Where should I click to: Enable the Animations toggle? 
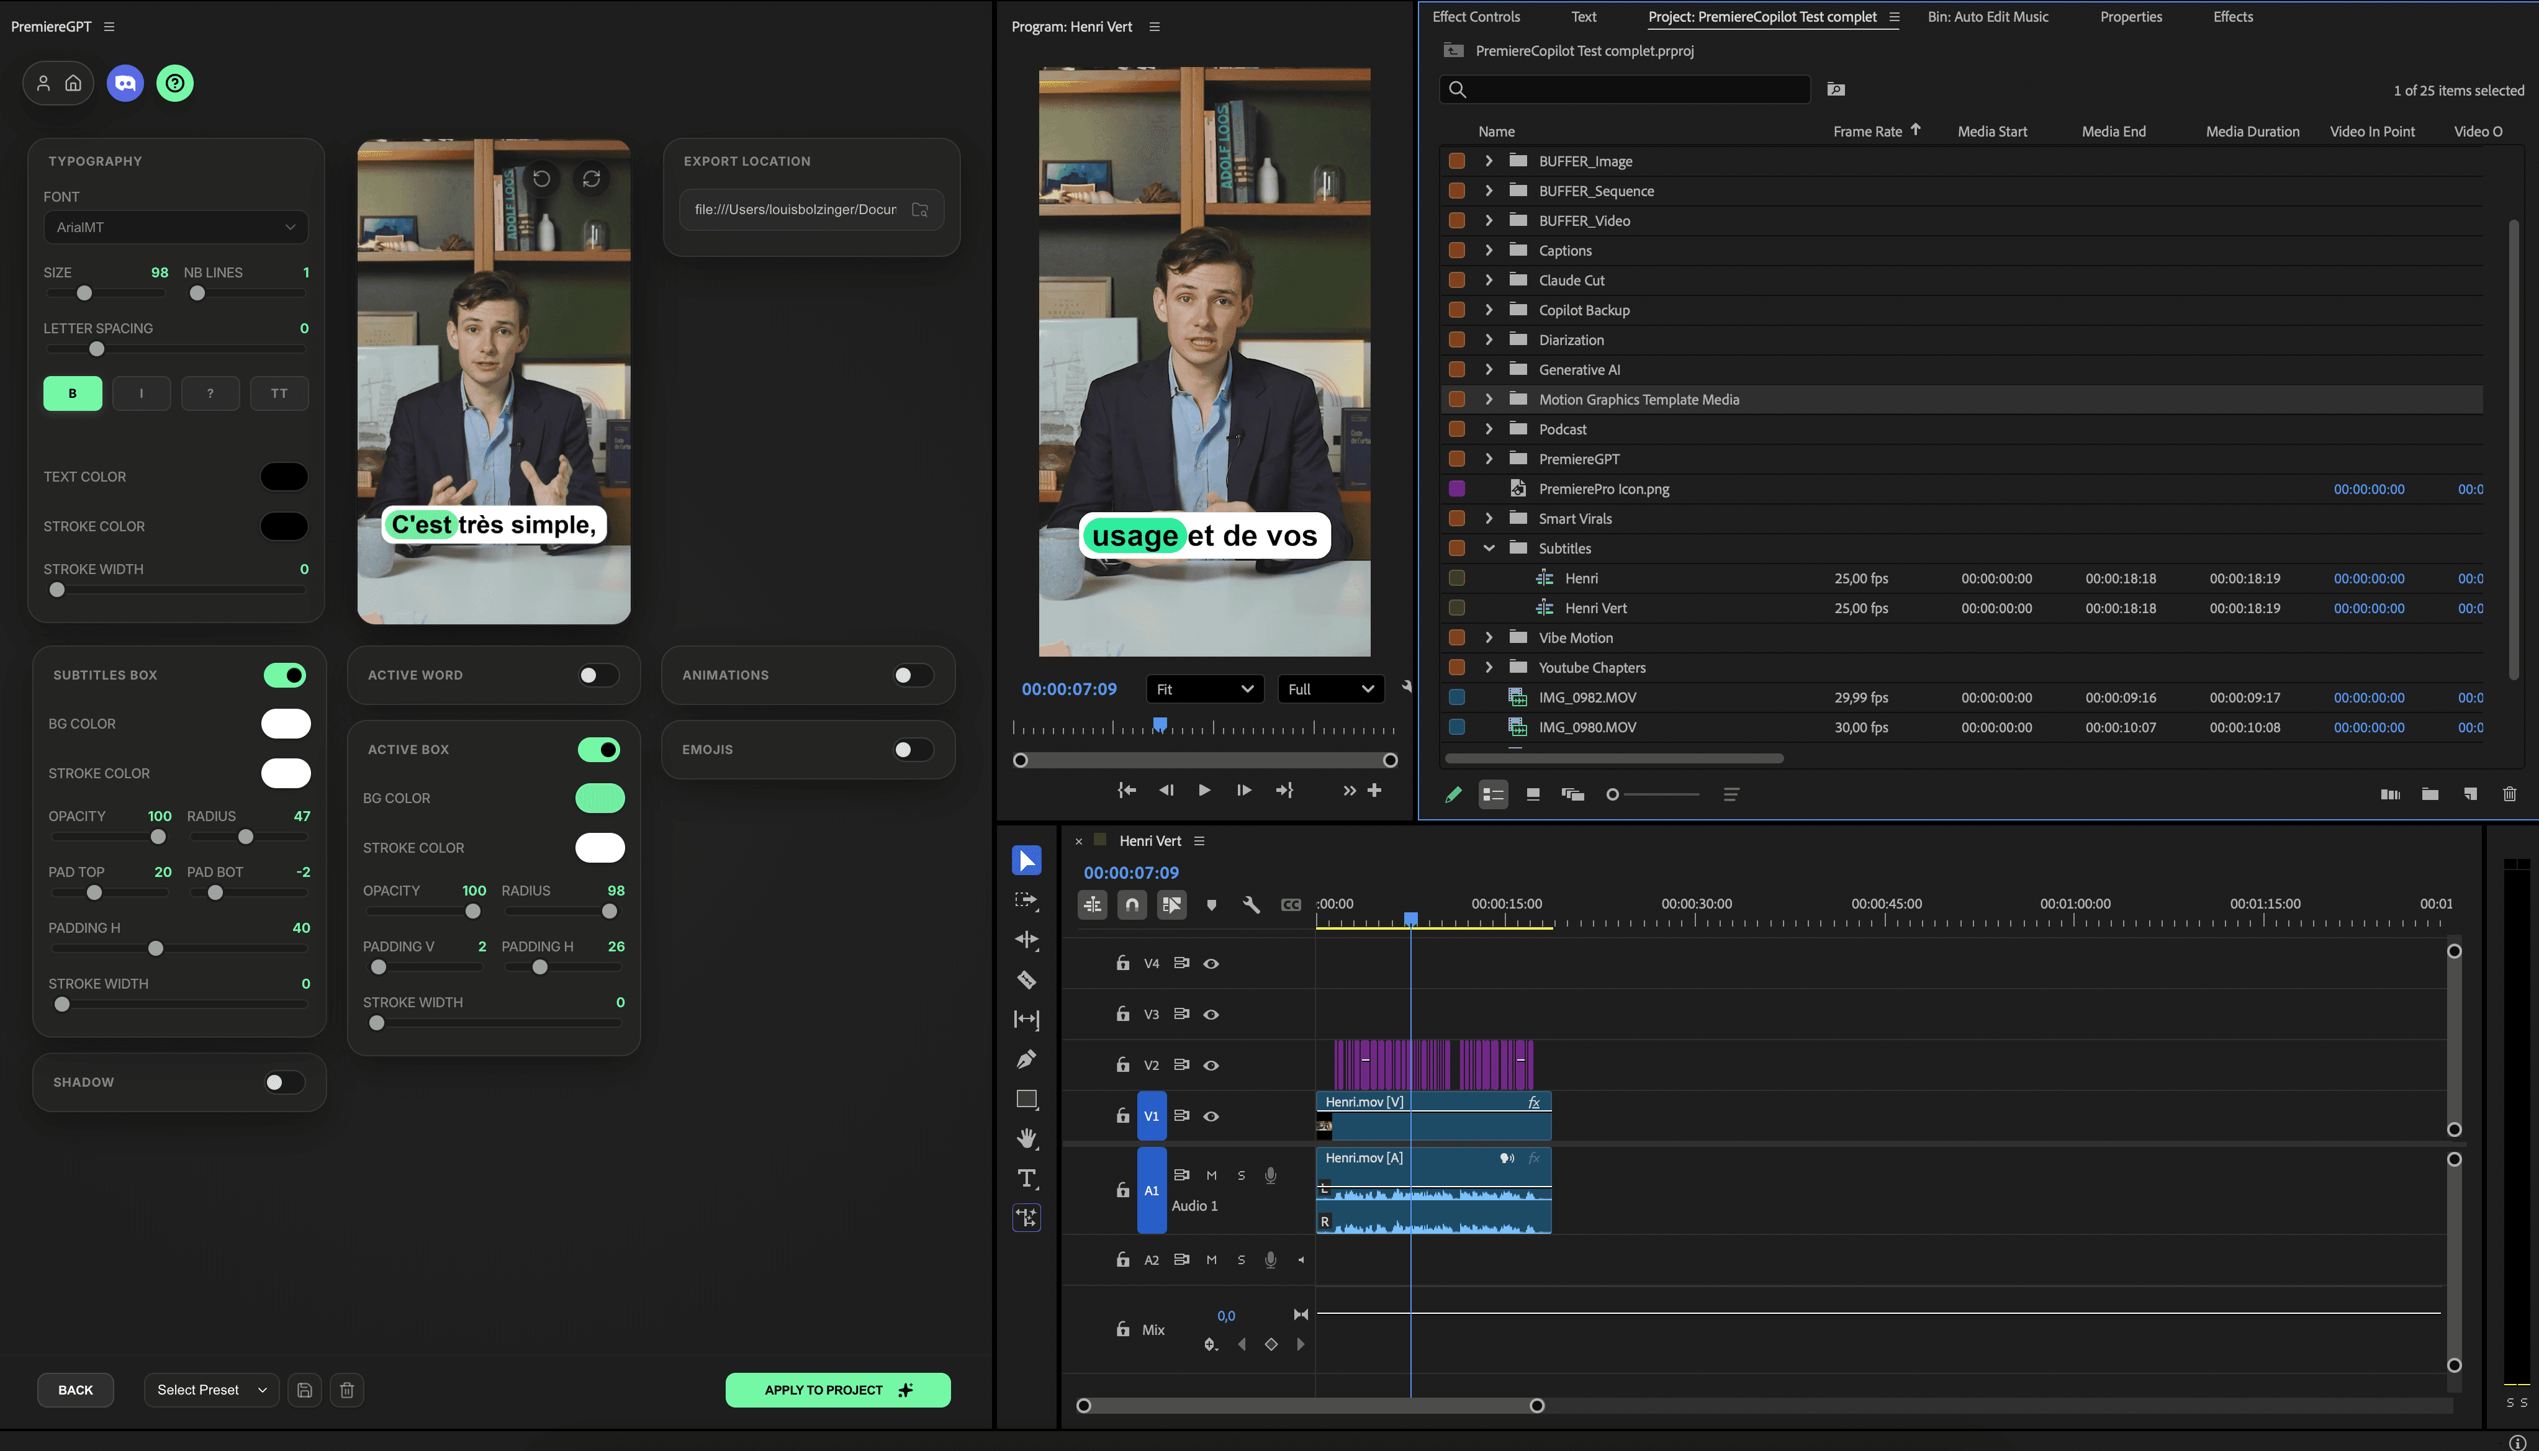pos(912,675)
